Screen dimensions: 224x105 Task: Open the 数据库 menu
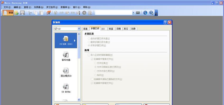click(65, 7)
